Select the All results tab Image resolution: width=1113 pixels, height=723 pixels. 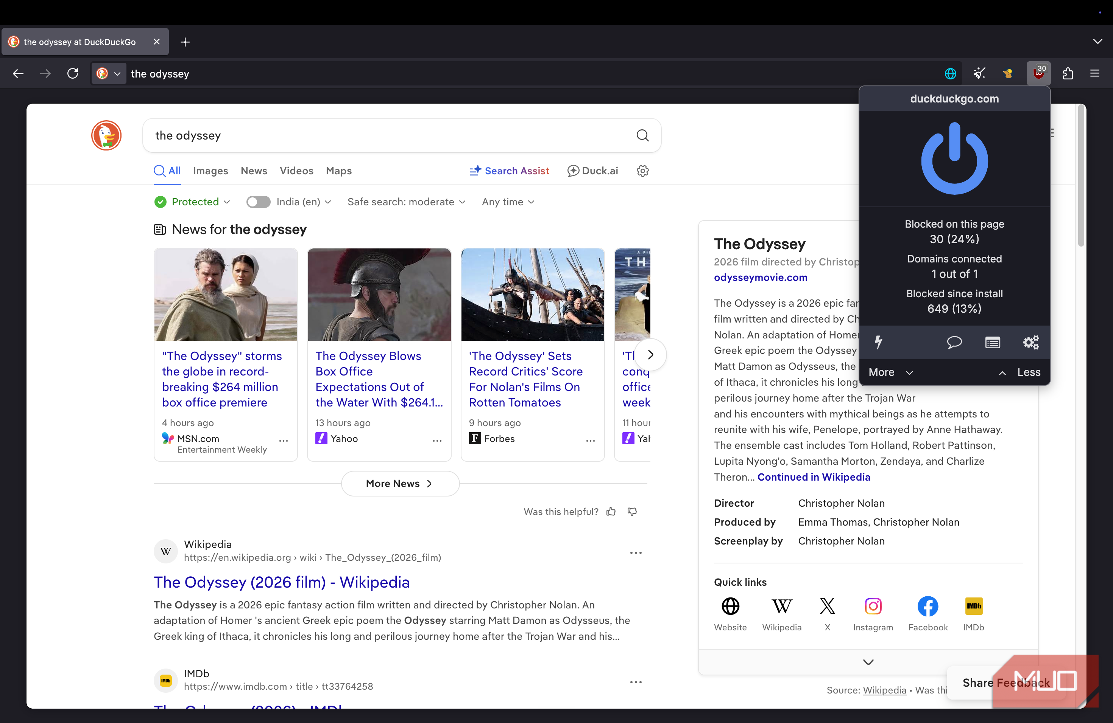(167, 171)
